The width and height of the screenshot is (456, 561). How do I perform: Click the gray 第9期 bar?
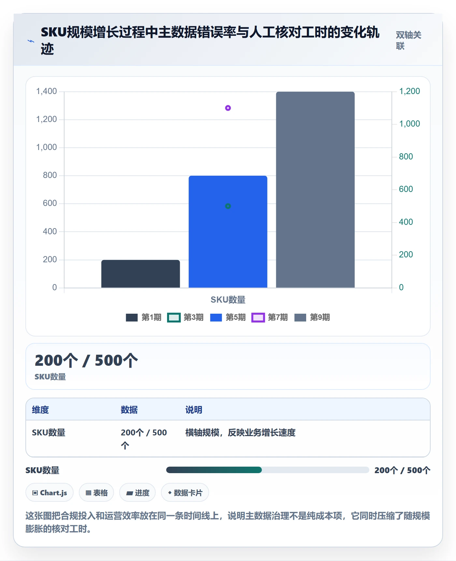[315, 190]
